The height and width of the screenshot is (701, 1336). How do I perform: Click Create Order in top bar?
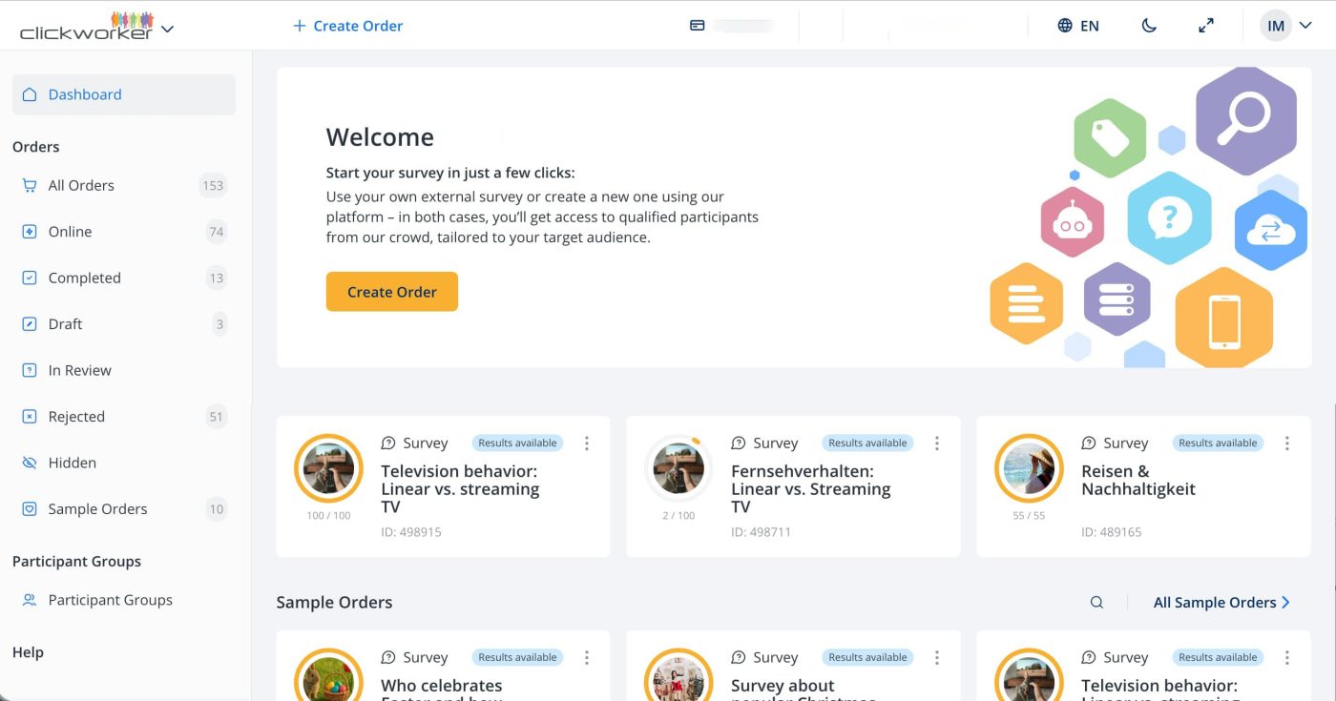pyautogui.click(x=348, y=26)
